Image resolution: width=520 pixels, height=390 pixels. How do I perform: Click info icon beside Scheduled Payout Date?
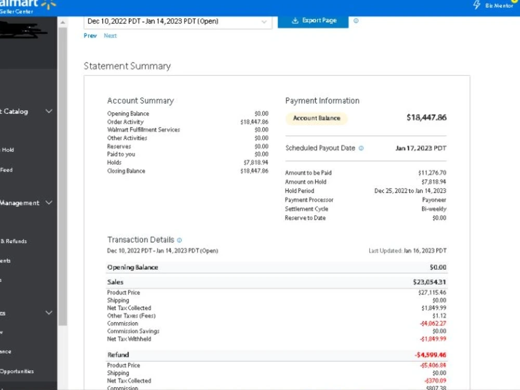tap(361, 148)
